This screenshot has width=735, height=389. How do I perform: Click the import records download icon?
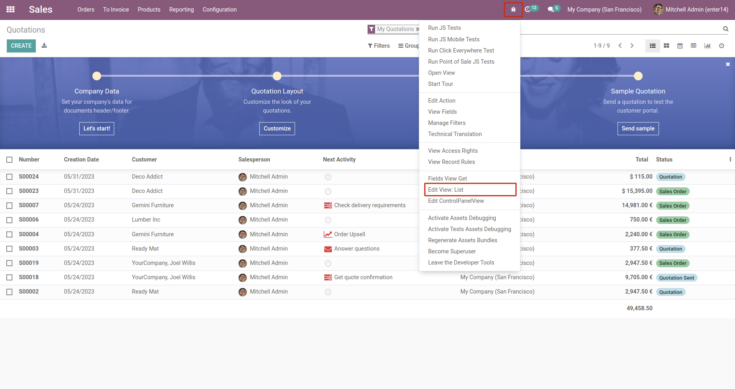tap(44, 46)
